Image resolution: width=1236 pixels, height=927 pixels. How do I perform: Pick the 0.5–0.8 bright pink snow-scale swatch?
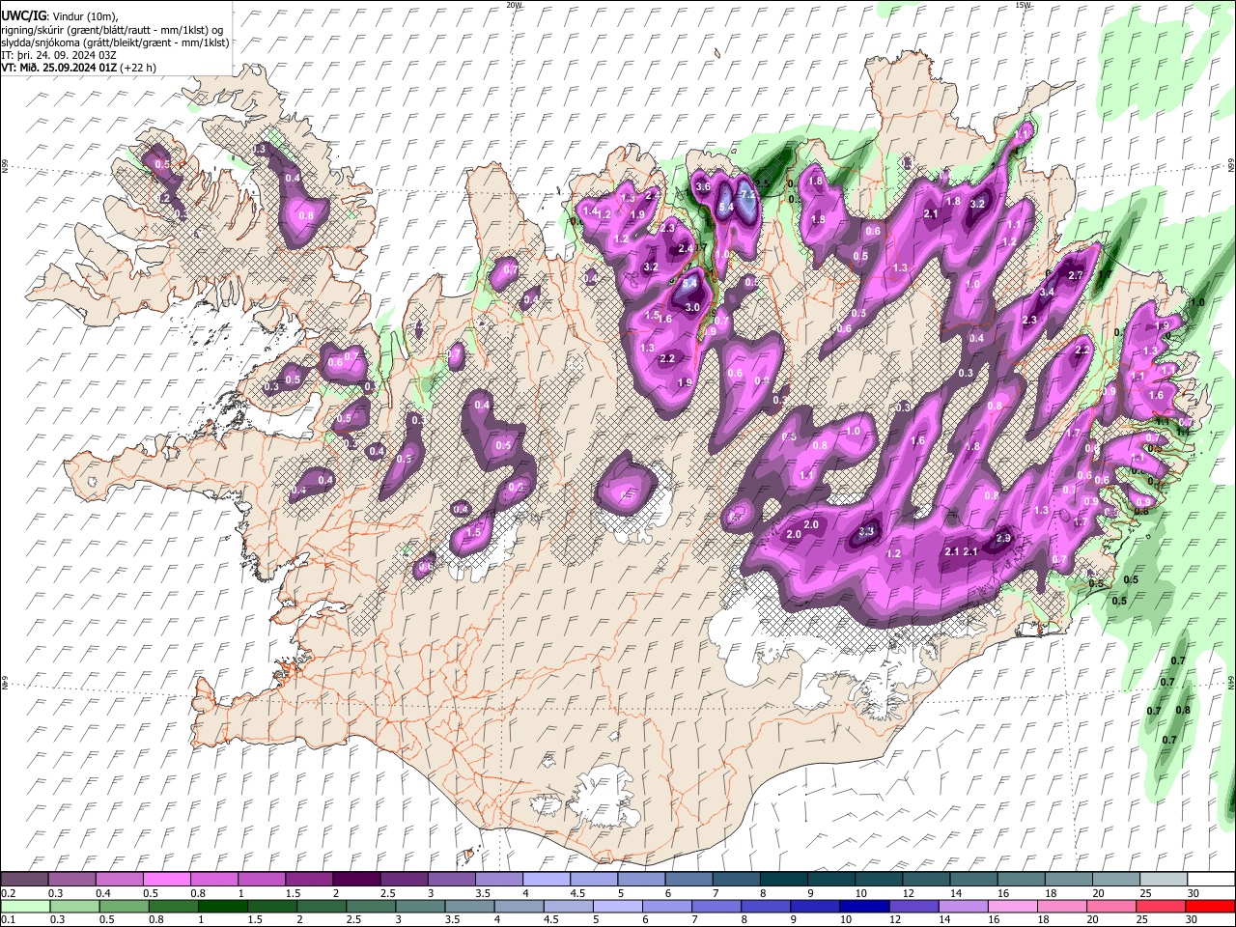tap(166, 880)
